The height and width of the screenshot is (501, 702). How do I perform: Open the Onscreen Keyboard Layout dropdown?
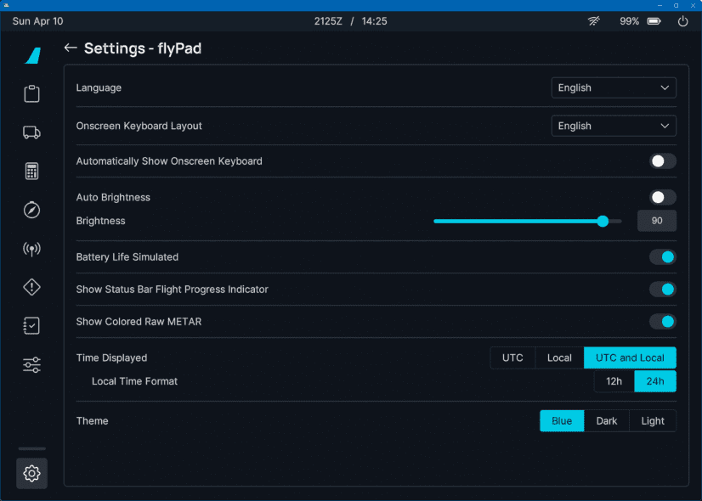(x=613, y=126)
